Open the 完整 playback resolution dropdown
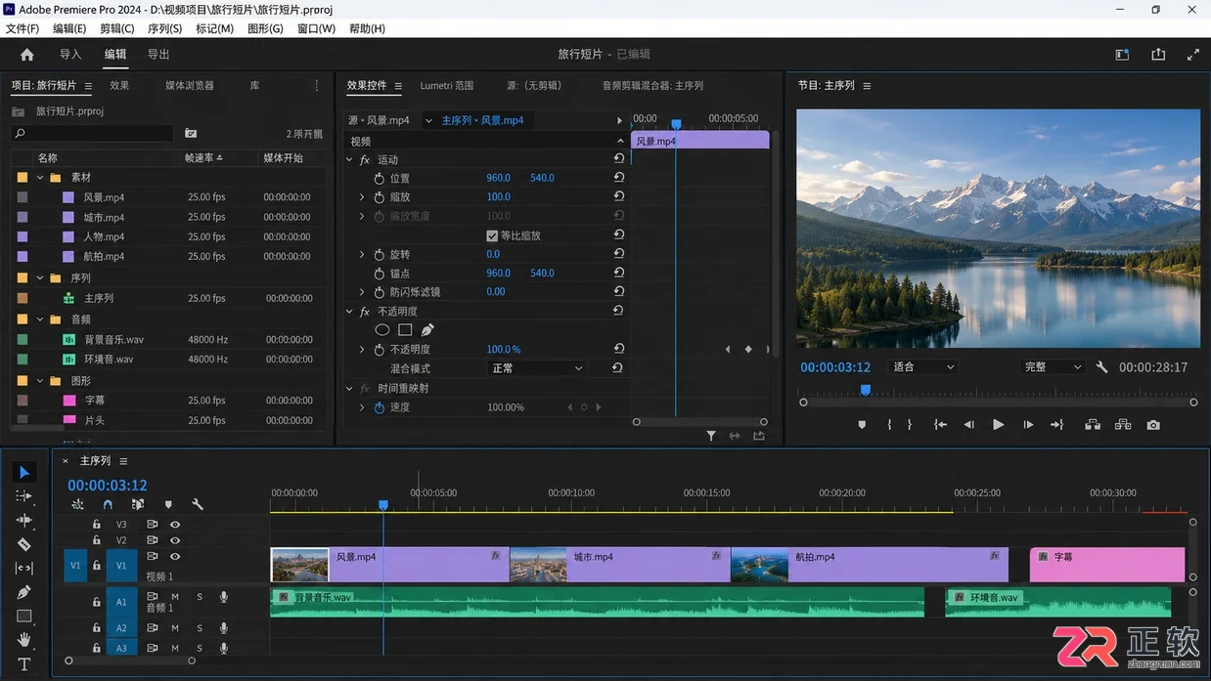 point(1054,367)
